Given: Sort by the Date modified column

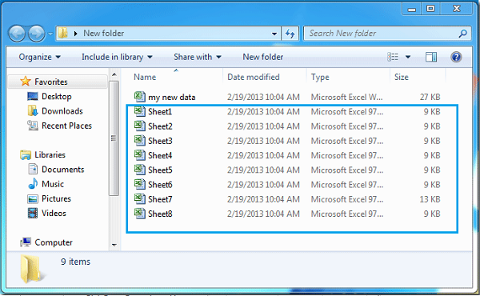Looking at the screenshot, I should (x=254, y=77).
